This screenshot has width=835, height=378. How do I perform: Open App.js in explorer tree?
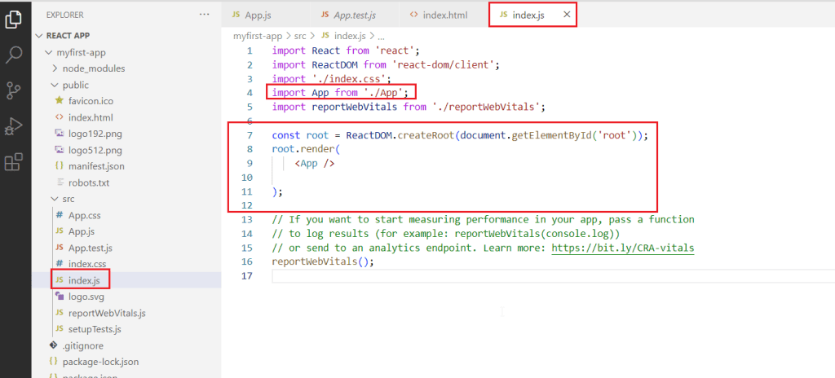coord(82,231)
